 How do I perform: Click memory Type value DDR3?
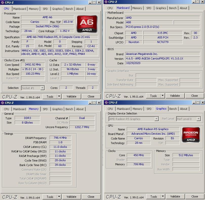(27, 118)
